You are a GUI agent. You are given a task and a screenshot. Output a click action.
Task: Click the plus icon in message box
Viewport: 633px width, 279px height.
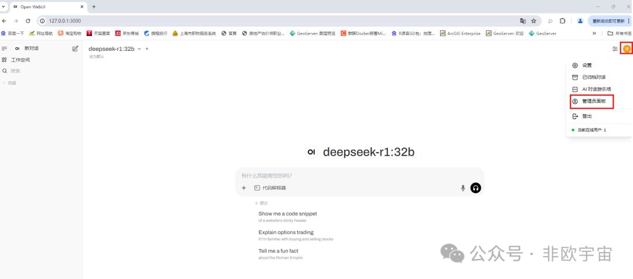[x=243, y=188]
